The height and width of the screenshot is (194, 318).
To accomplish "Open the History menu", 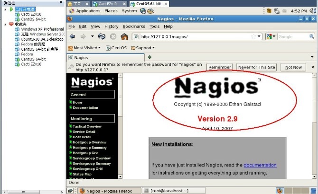I will 112,26.
